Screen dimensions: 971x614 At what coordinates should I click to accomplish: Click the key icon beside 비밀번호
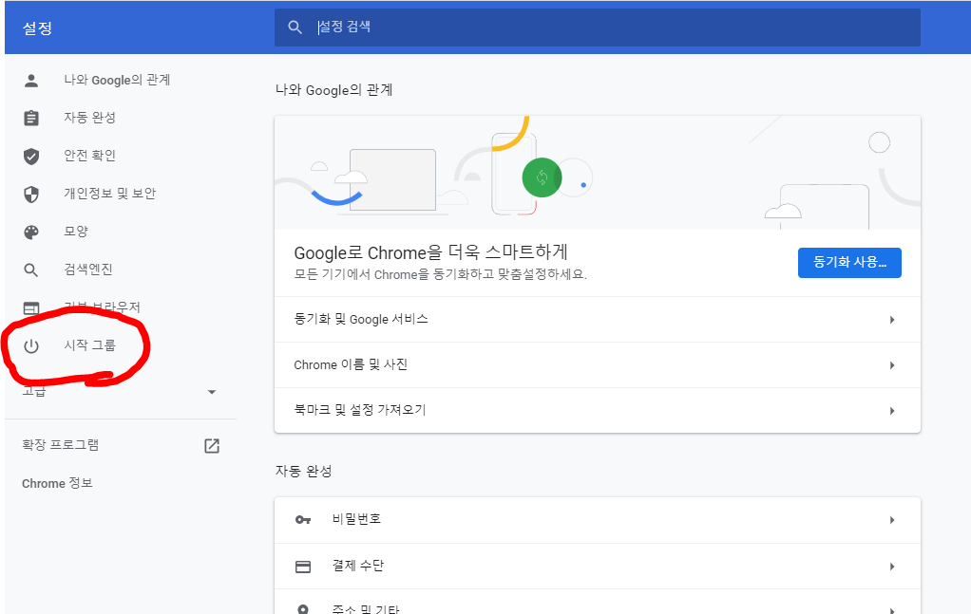point(303,520)
